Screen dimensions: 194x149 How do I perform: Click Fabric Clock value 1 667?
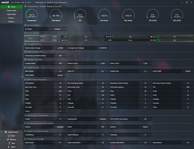coord(145,63)
